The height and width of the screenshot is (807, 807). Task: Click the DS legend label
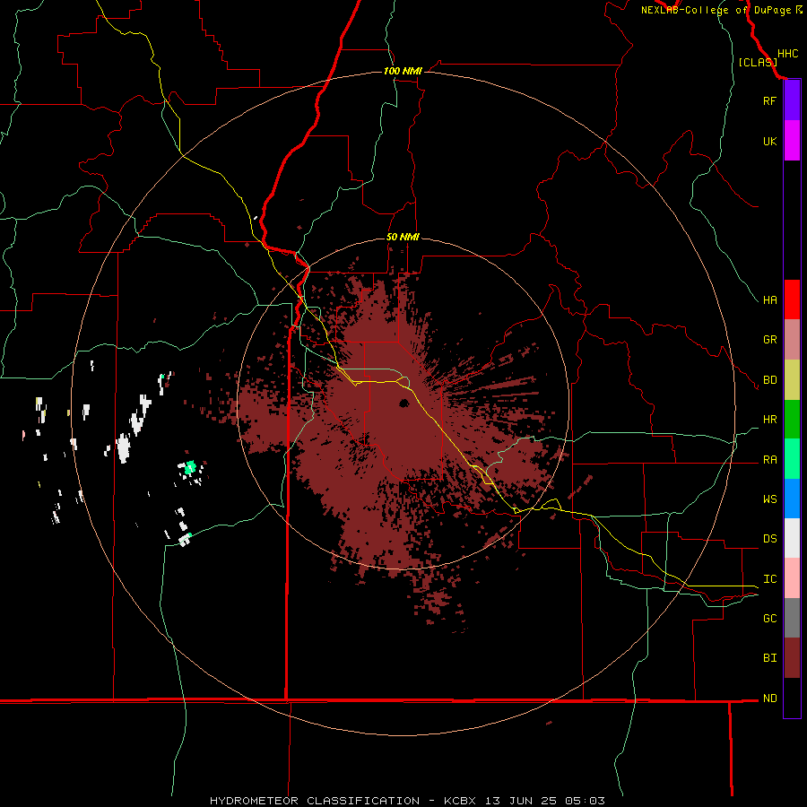(x=769, y=539)
